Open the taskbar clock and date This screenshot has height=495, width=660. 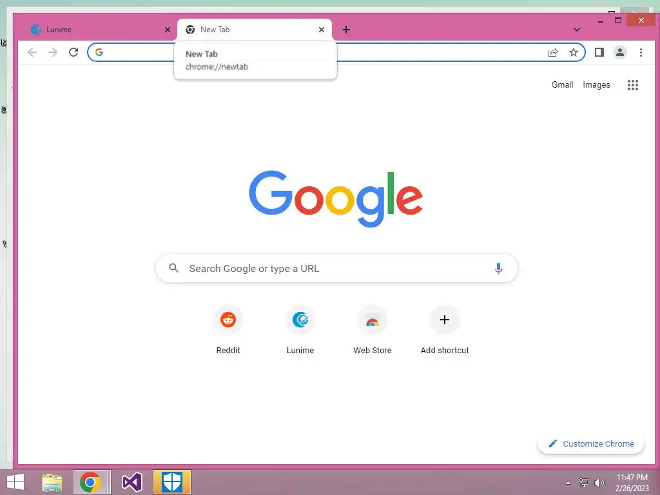point(632,483)
